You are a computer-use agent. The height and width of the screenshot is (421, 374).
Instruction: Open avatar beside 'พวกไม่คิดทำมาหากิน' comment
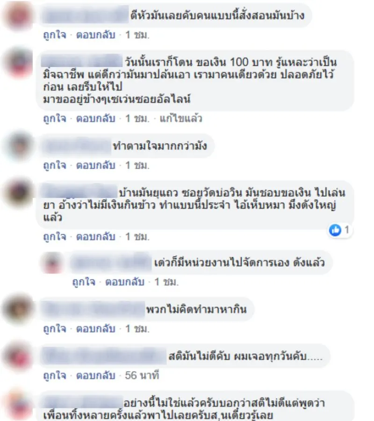(18, 309)
